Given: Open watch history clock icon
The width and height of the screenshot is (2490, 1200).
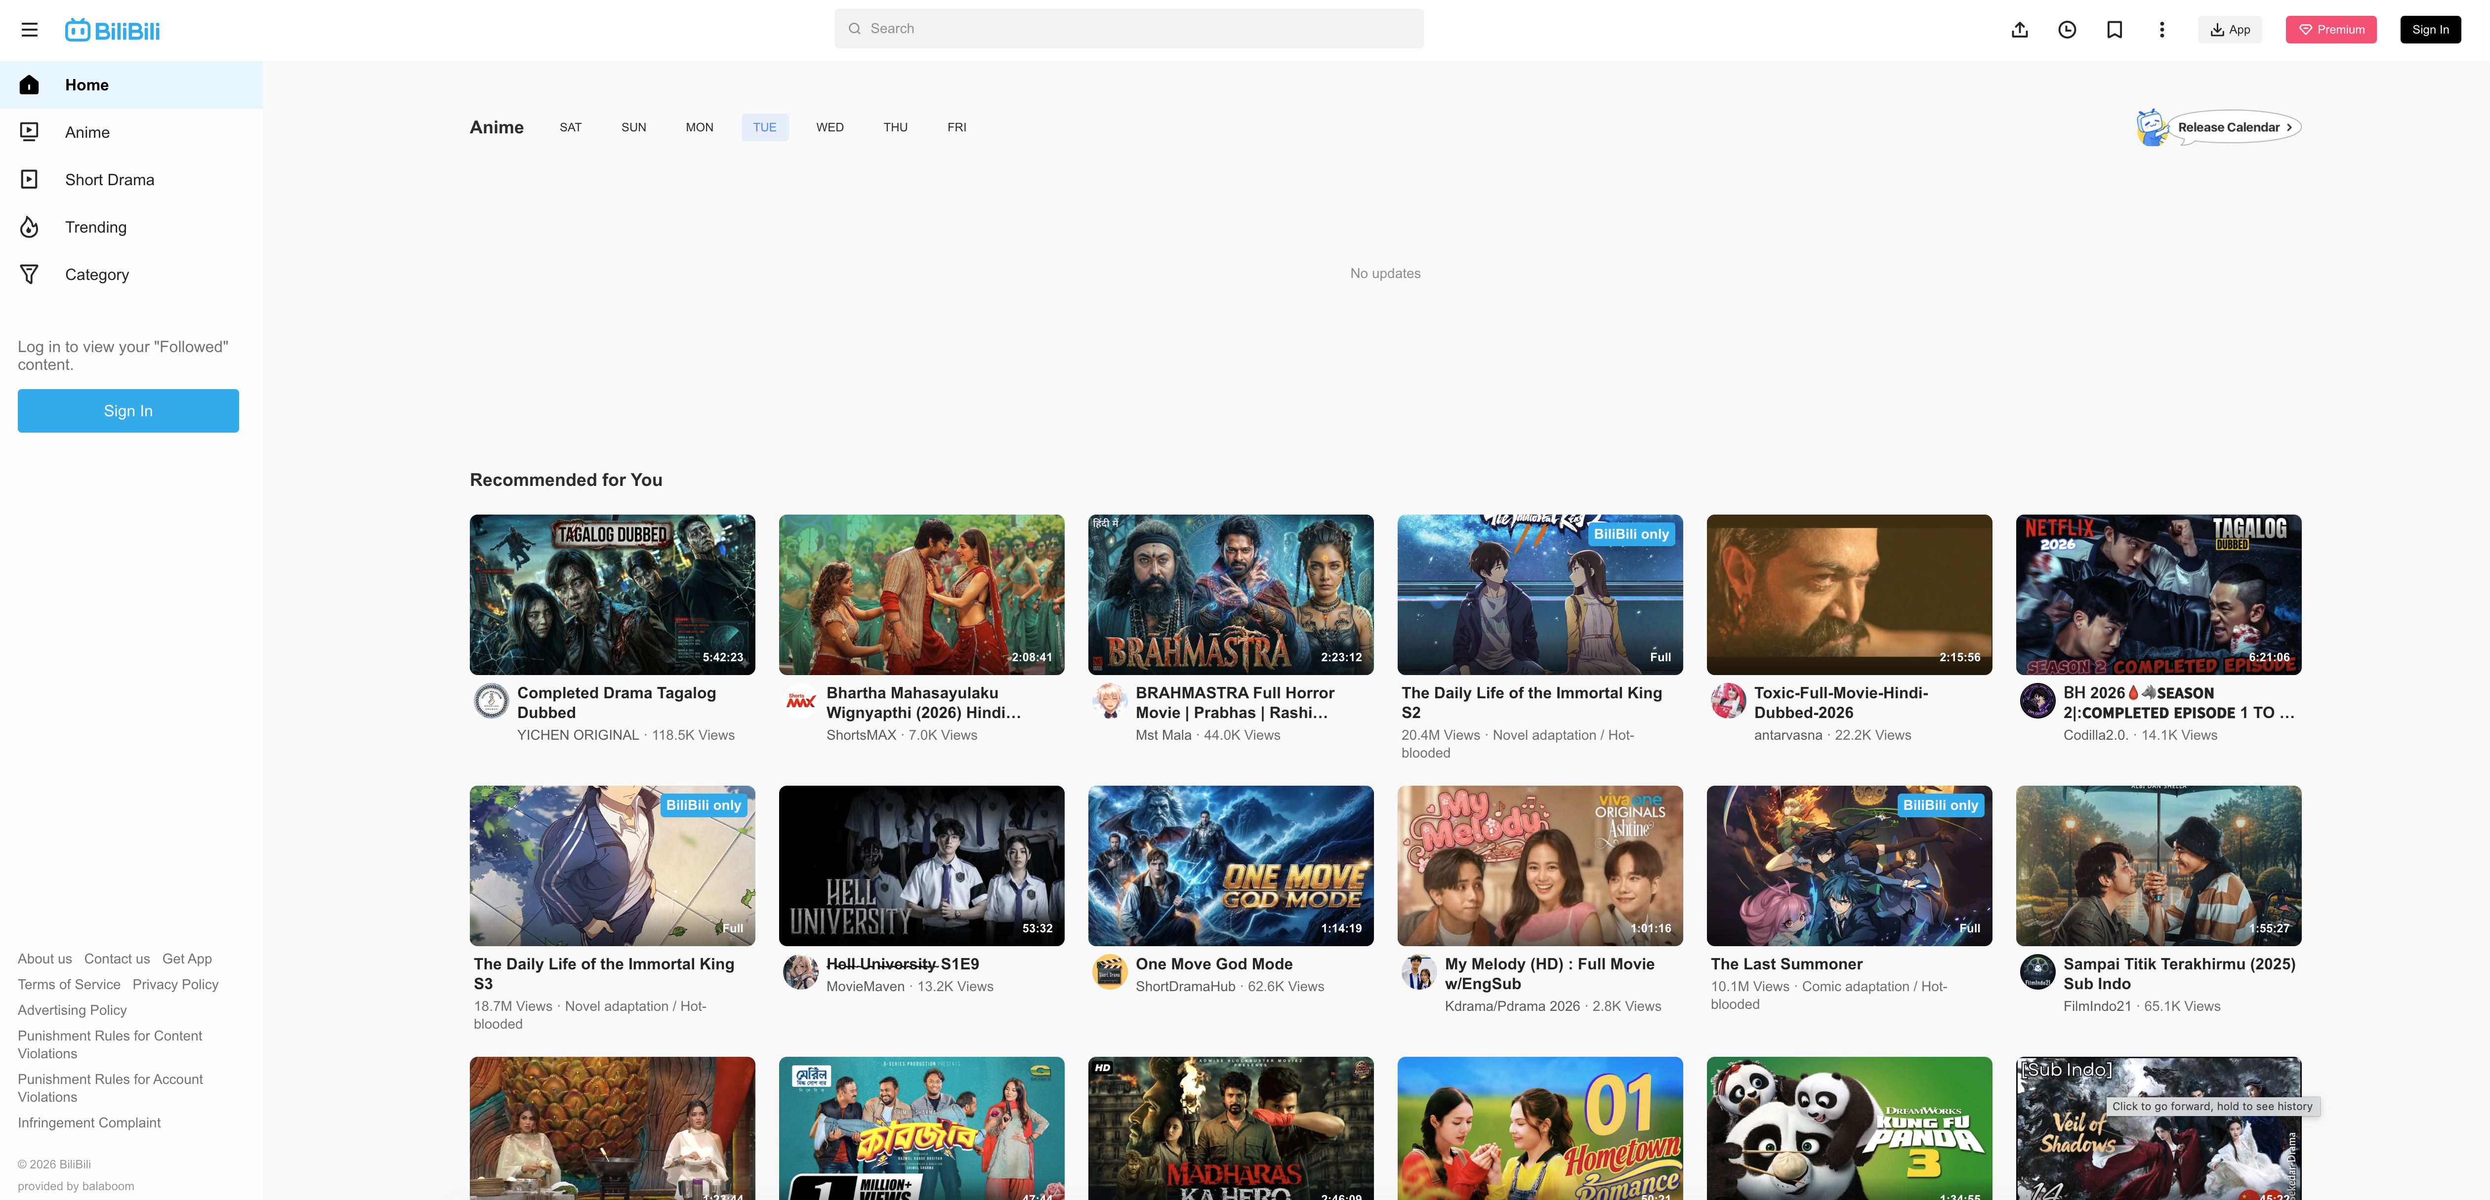Looking at the screenshot, I should point(2067,30).
